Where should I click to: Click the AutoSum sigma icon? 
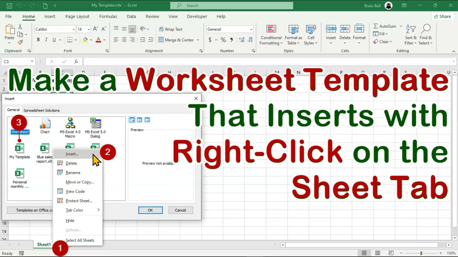pyautogui.click(x=376, y=26)
